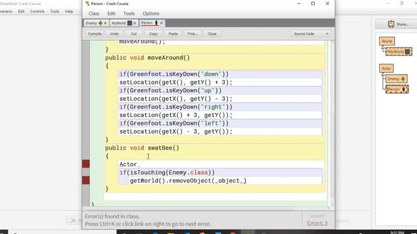Select the Person class in the class diagram

[397, 90]
